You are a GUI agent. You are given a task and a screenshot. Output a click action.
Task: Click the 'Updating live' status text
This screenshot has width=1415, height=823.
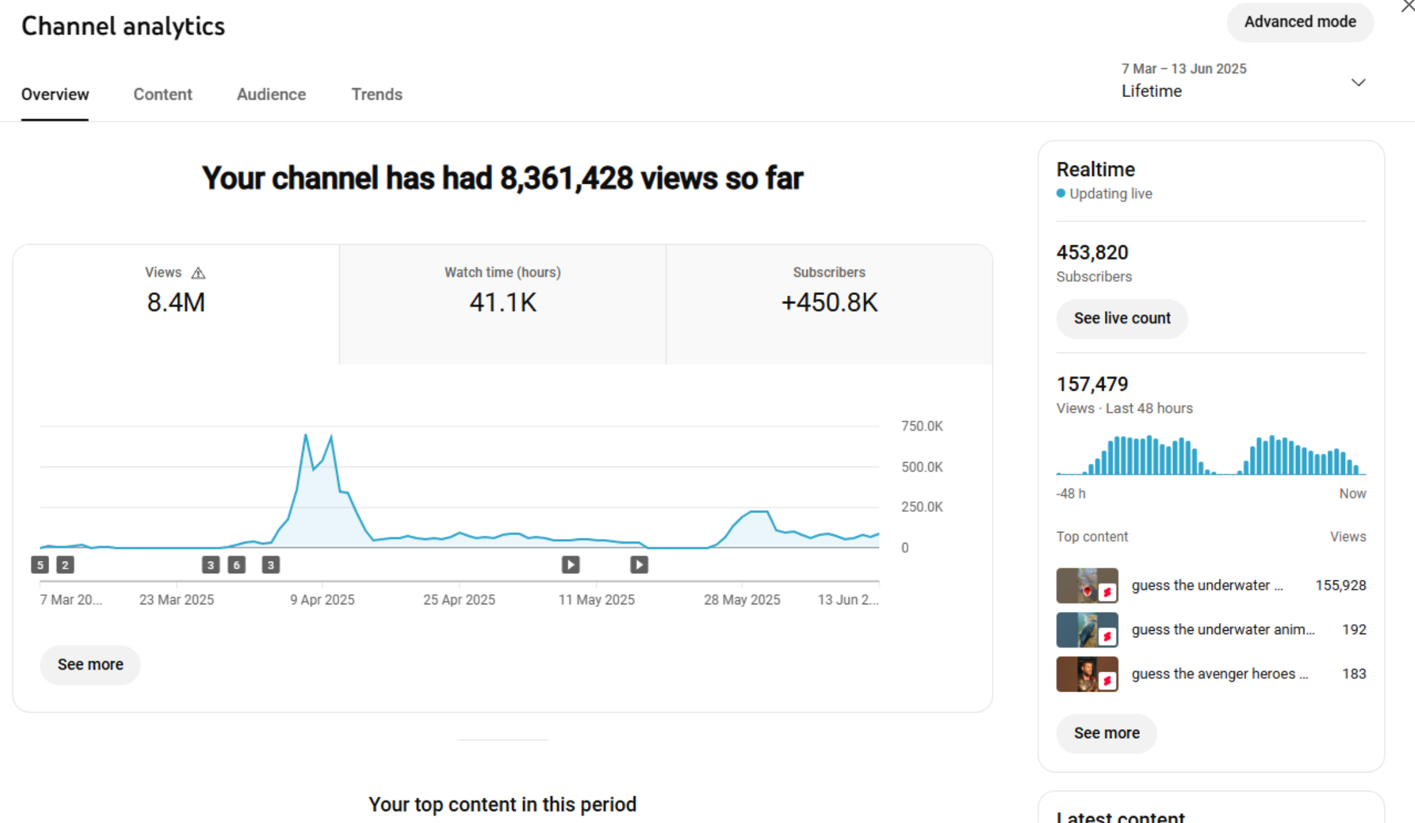(x=1111, y=193)
